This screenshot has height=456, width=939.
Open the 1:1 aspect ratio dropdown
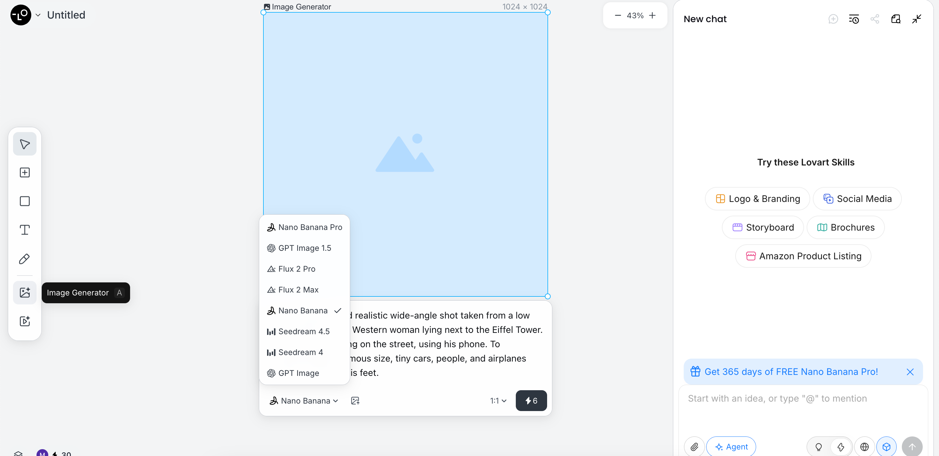pyautogui.click(x=498, y=400)
